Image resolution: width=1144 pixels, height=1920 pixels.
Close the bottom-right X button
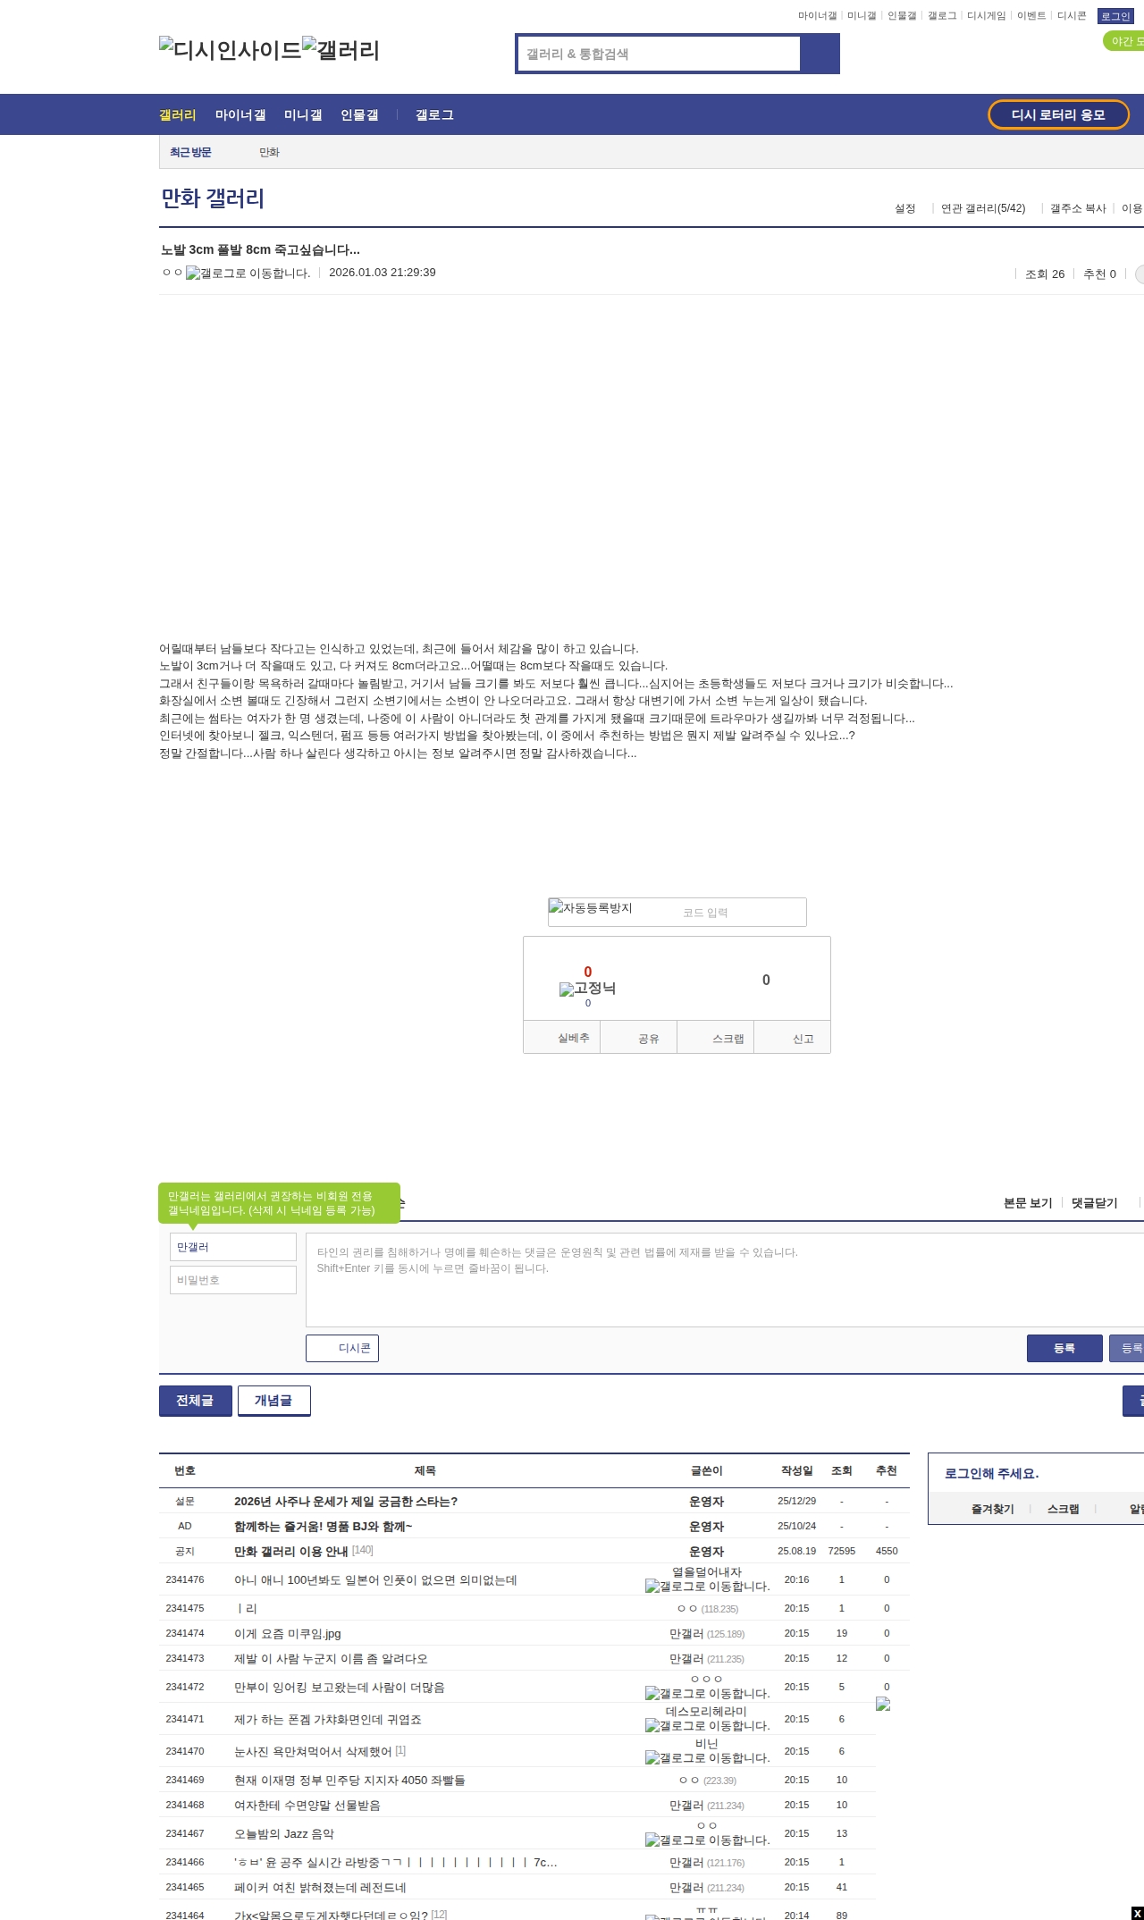(x=1137, y=1913)
